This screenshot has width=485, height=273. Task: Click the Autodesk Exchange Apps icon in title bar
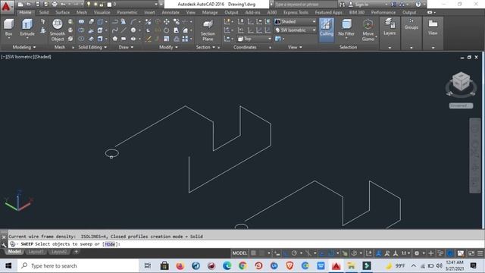click(x=394, y=5)
